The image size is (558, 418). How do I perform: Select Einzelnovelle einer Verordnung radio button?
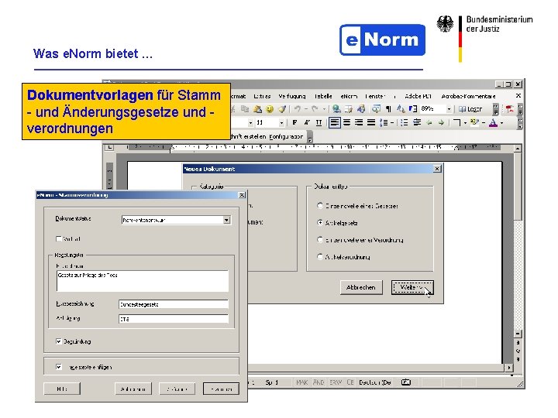click(320, 239)
